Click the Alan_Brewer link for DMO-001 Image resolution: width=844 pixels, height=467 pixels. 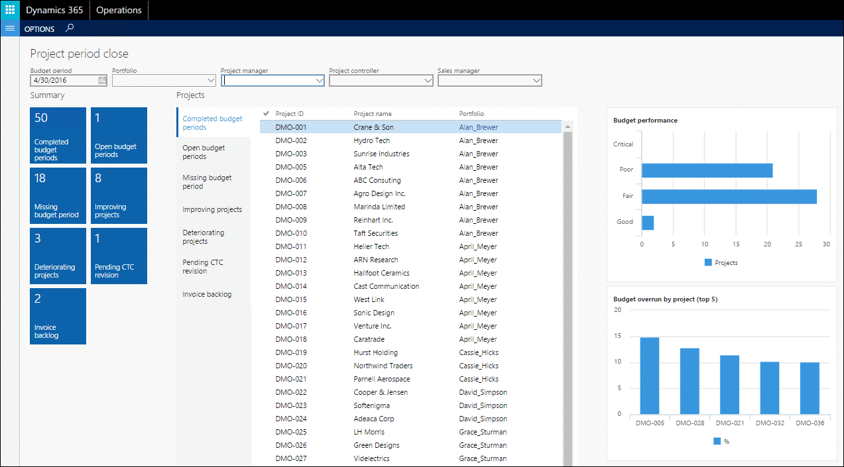[478, 127]
